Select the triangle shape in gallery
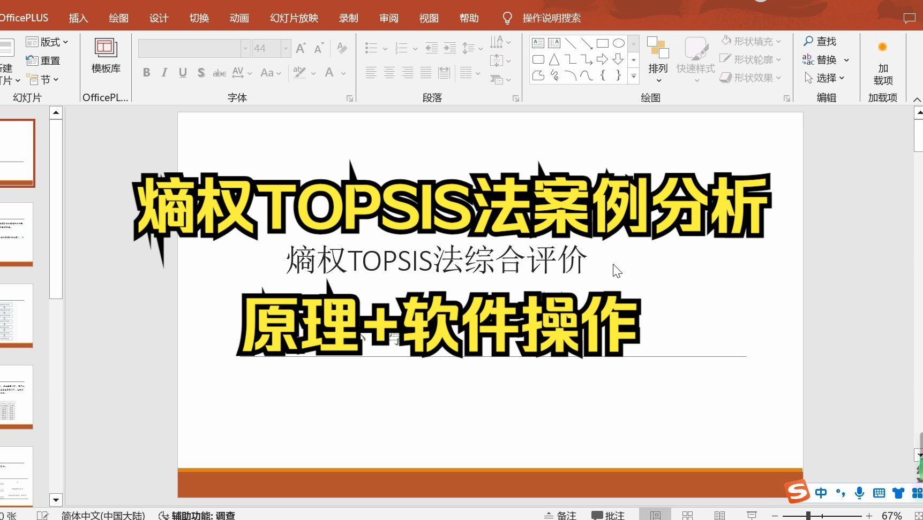The height and width of the screenshot is (520, 923). click(x=554, y=59)
